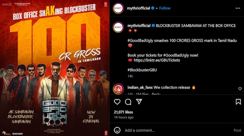Follow the mythriofficial account

click(x=165, y=8)
